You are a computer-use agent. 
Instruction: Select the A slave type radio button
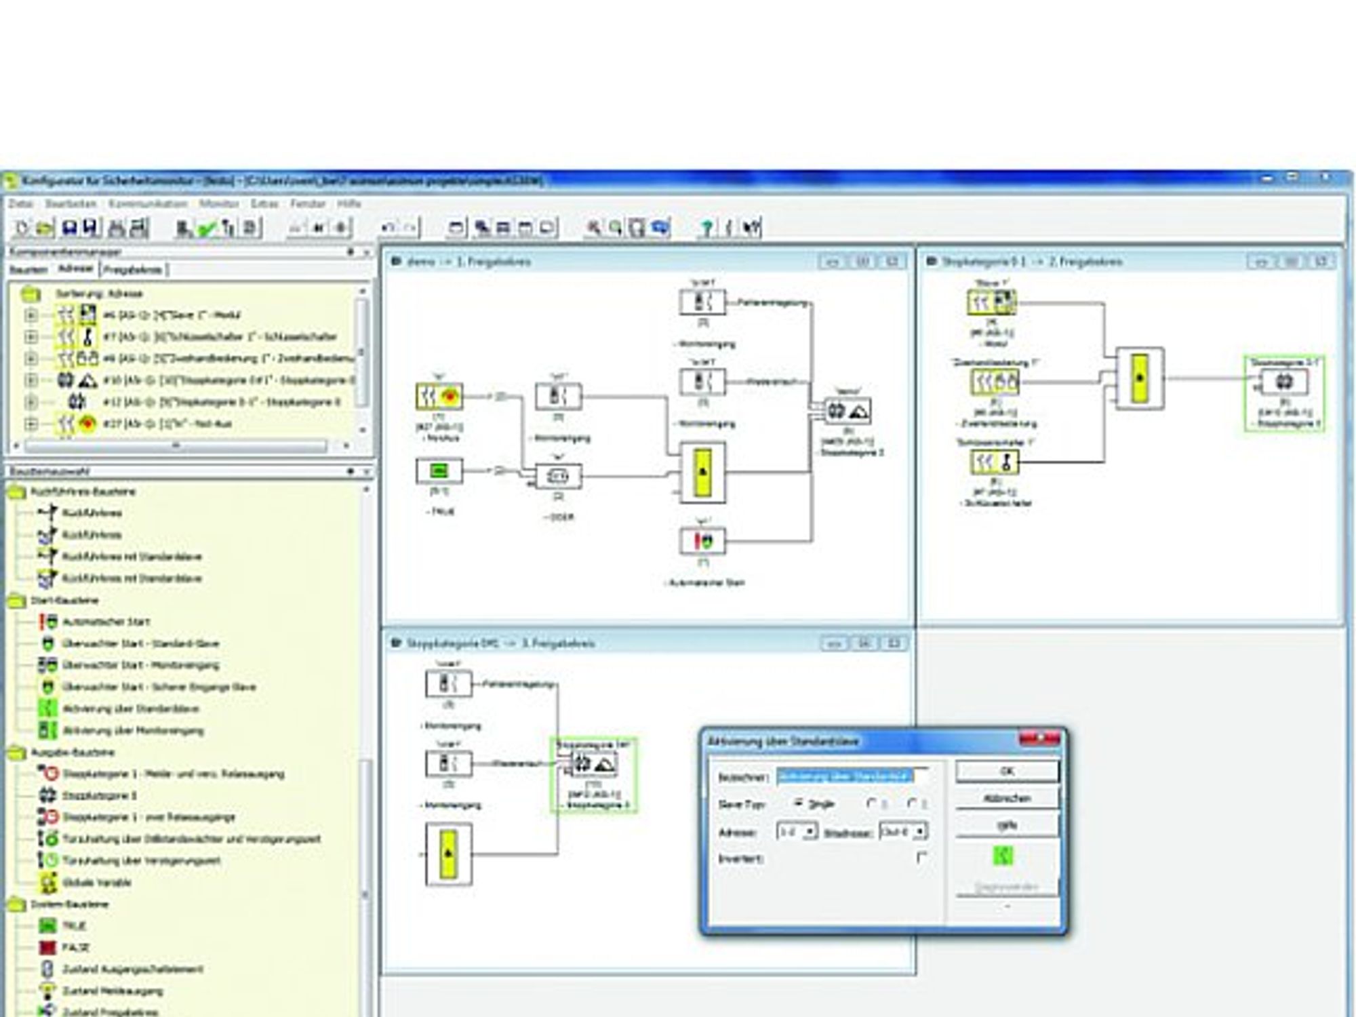[x=872, y=803]
